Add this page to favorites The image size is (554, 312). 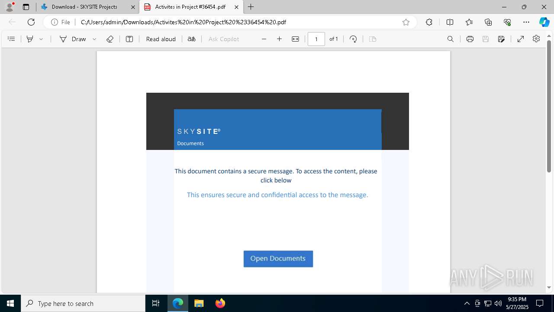406,22
